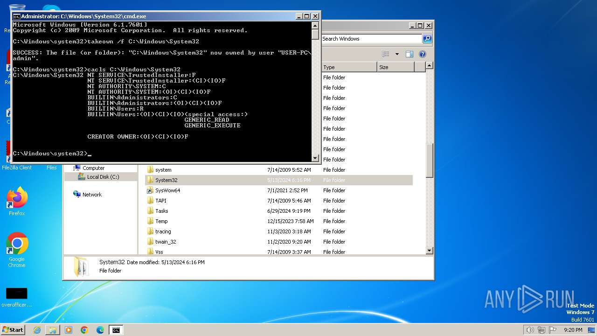597x336 pixels.
Task: Change the view with the view icon
Action: click(x=385, y=54)
